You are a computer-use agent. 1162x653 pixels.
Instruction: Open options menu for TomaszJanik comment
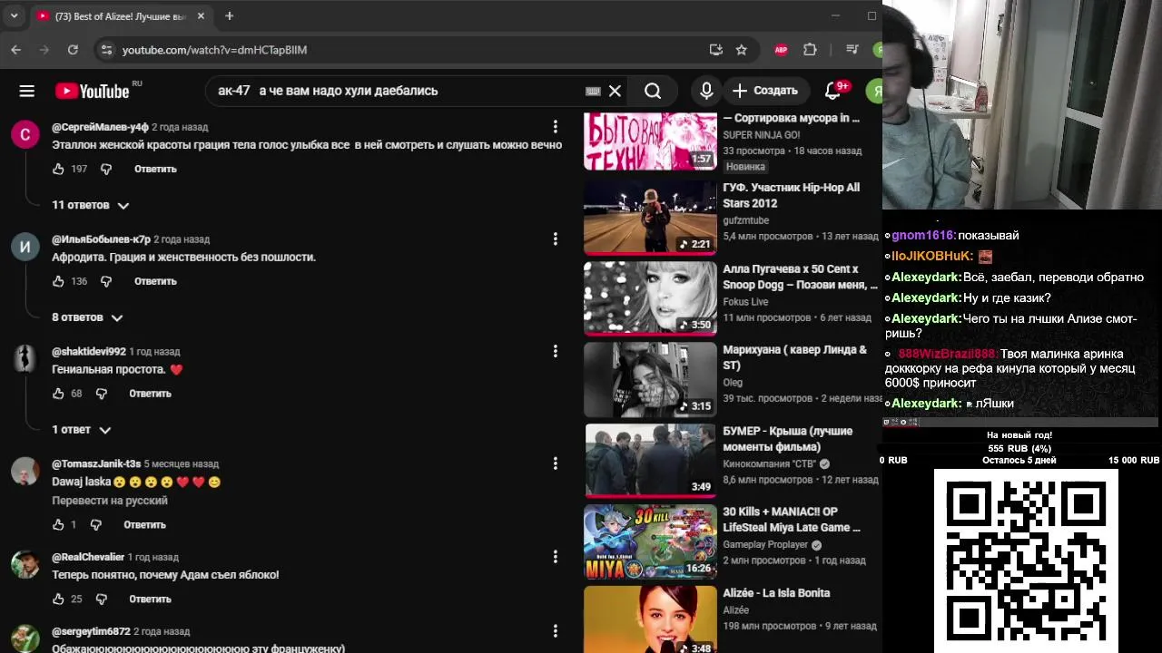556,463
